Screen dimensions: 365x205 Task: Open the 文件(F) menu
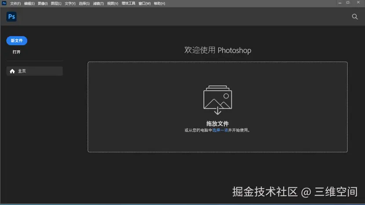(x=15, y=4)
